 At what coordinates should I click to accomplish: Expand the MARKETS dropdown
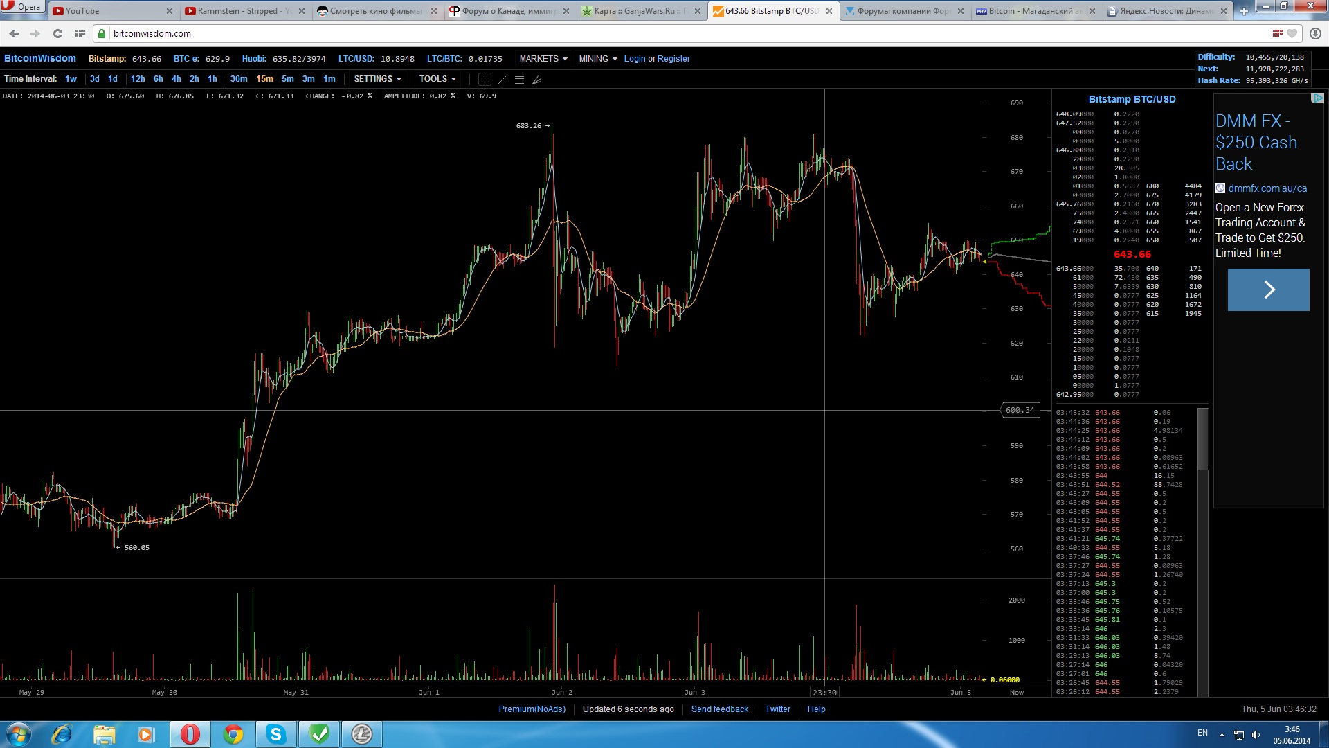543,59
